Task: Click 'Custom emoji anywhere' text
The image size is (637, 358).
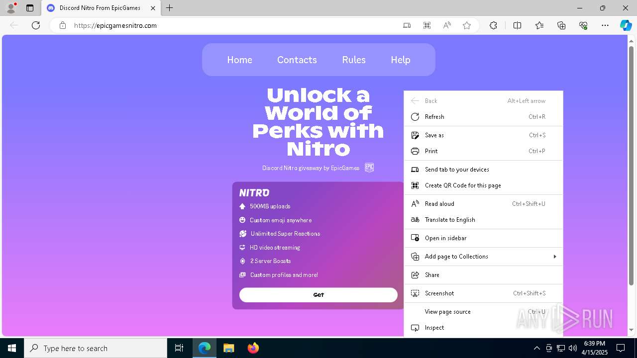Action: (x=281, y=220)
